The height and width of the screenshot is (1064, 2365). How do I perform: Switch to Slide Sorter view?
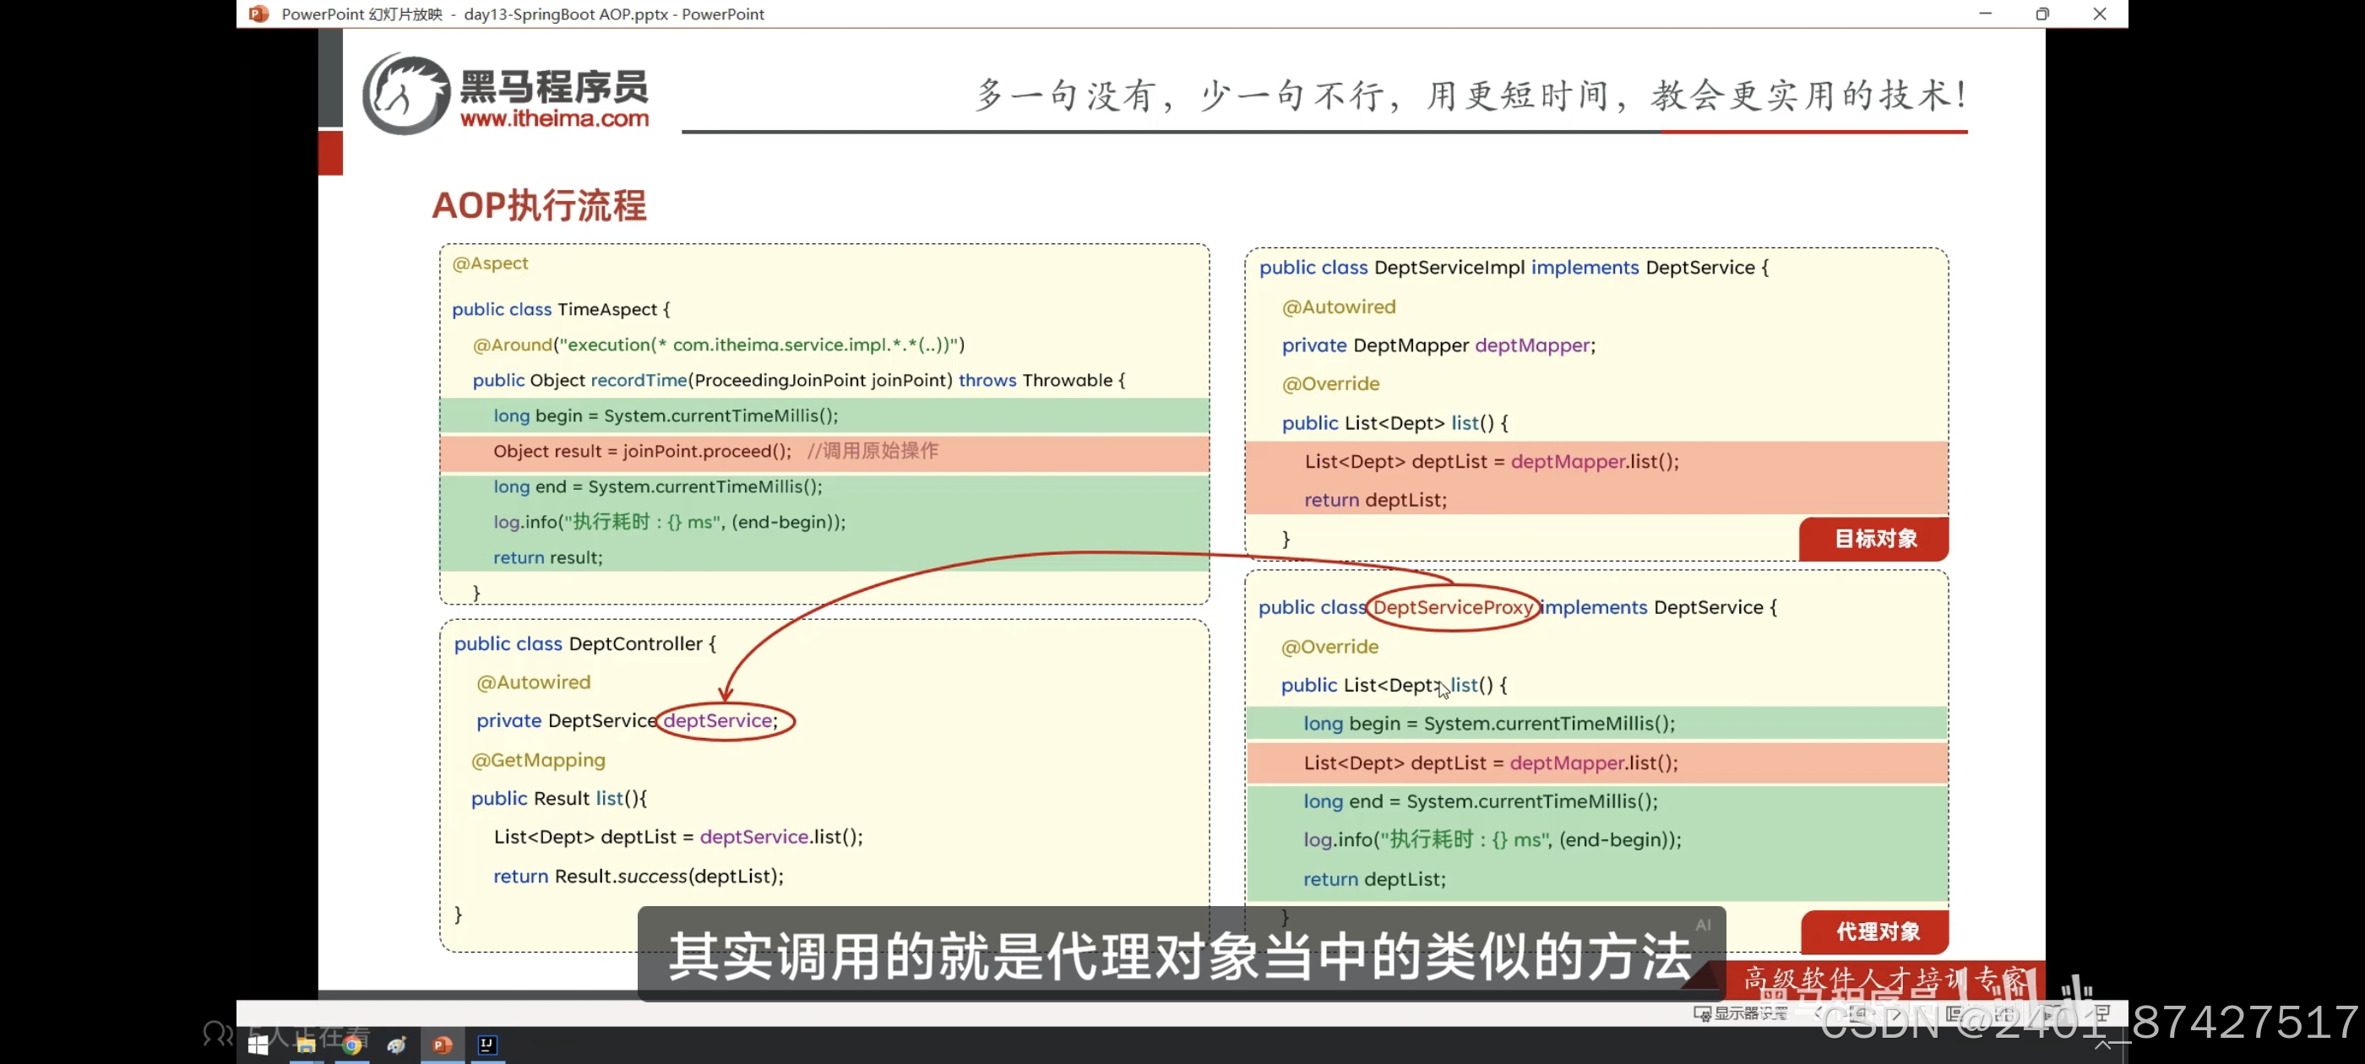(x=2004, y=1013)
